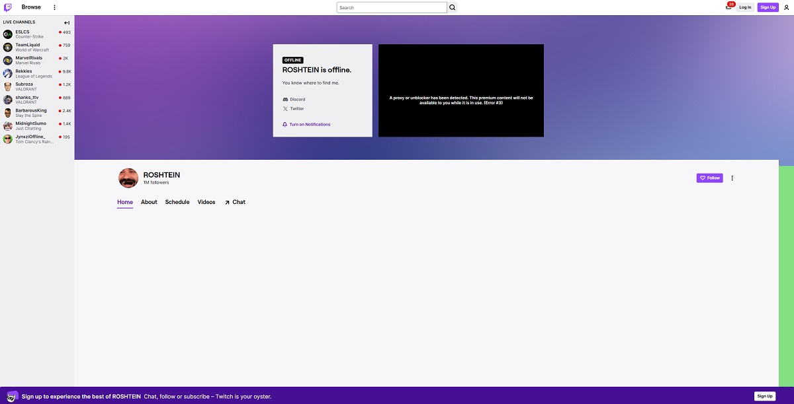Screen dimensions: 794x404
Task: Click the notification bell icon
Action: [x=285, y=124]
